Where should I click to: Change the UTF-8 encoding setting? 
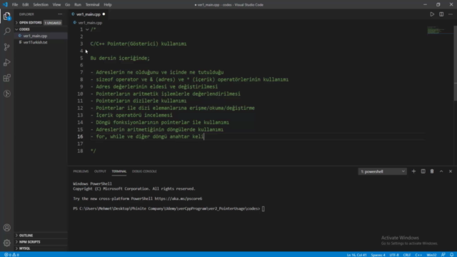(394, 255)
